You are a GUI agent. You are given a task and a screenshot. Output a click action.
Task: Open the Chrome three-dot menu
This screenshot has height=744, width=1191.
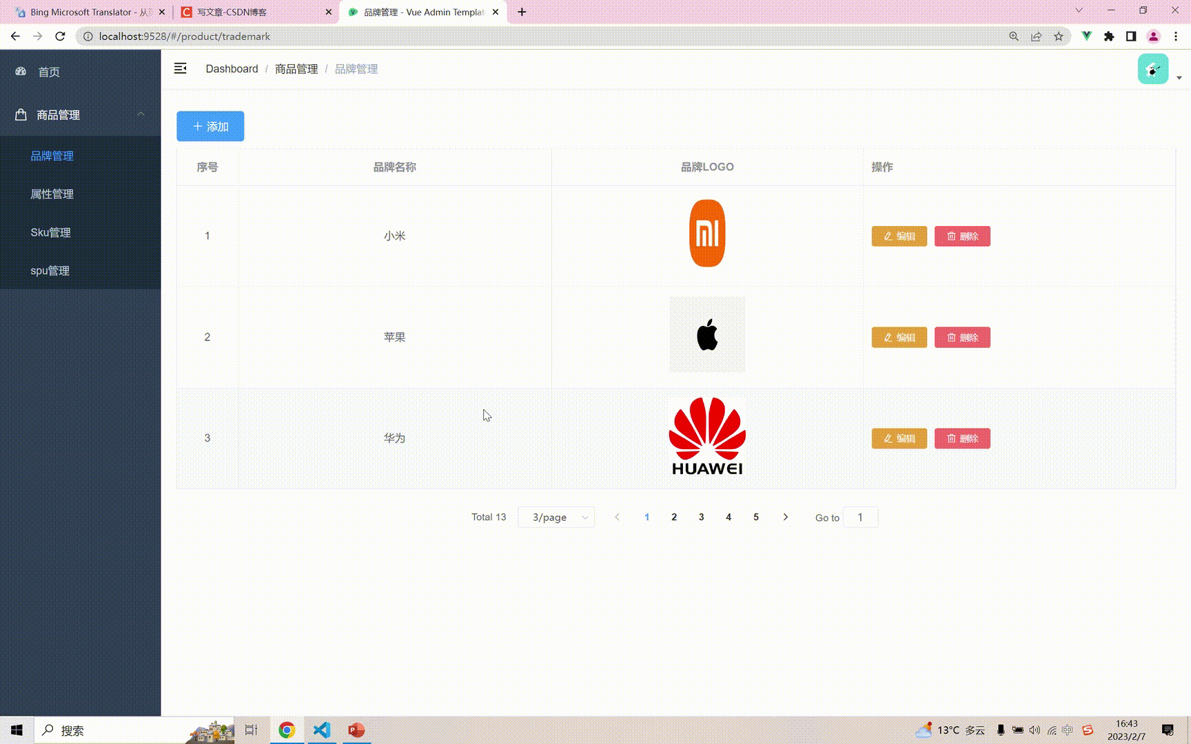tap(1176, 37)
